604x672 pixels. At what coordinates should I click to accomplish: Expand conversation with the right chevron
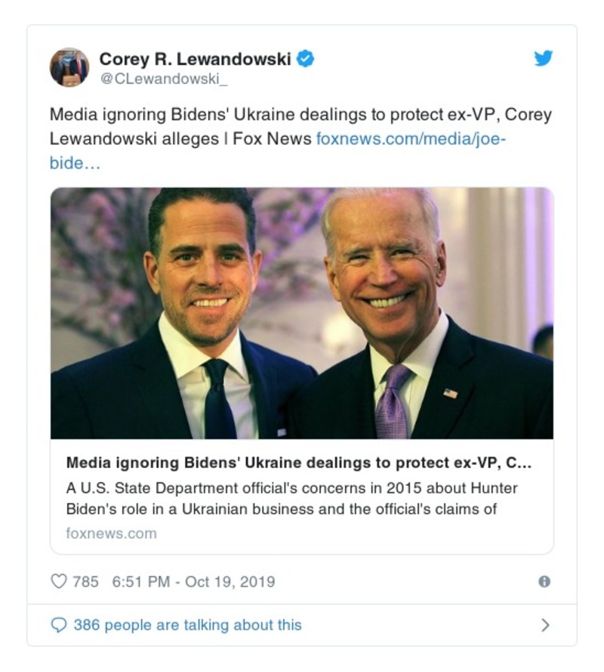545,625
